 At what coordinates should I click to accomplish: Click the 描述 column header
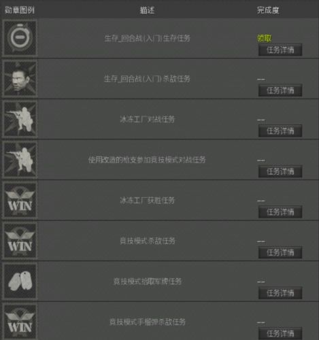coord(147,10)
